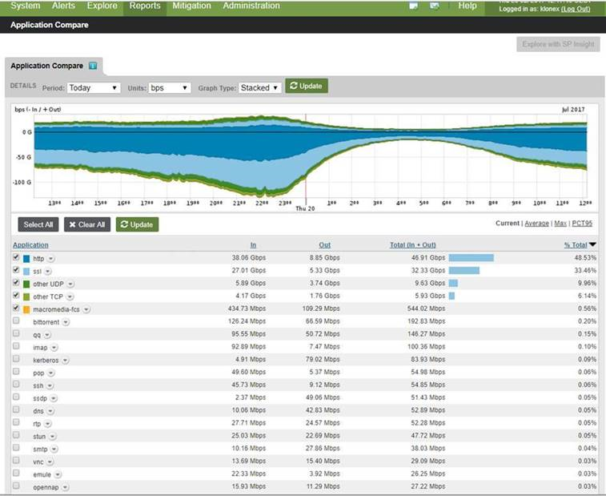Open the Period dropdown showing Today
Screen dimensions: 606x496
point(94,87)
